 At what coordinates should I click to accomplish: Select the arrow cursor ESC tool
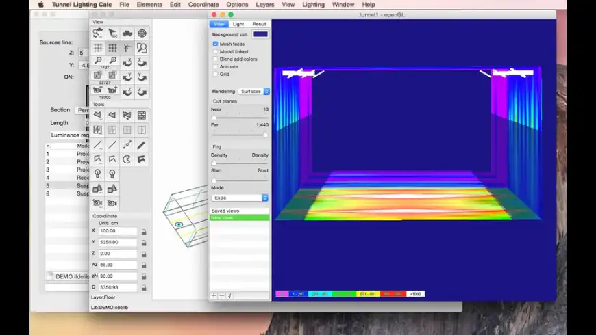pos(112,33)
